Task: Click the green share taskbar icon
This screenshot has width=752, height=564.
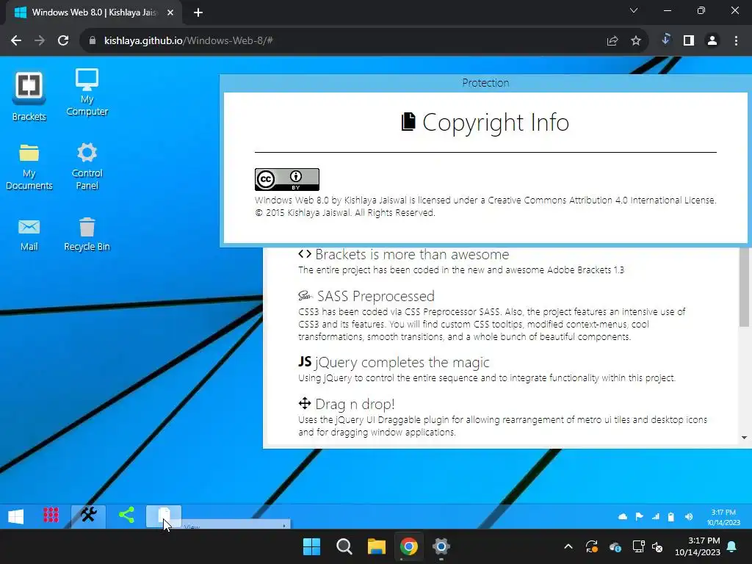Action: [x=126, y=516]
